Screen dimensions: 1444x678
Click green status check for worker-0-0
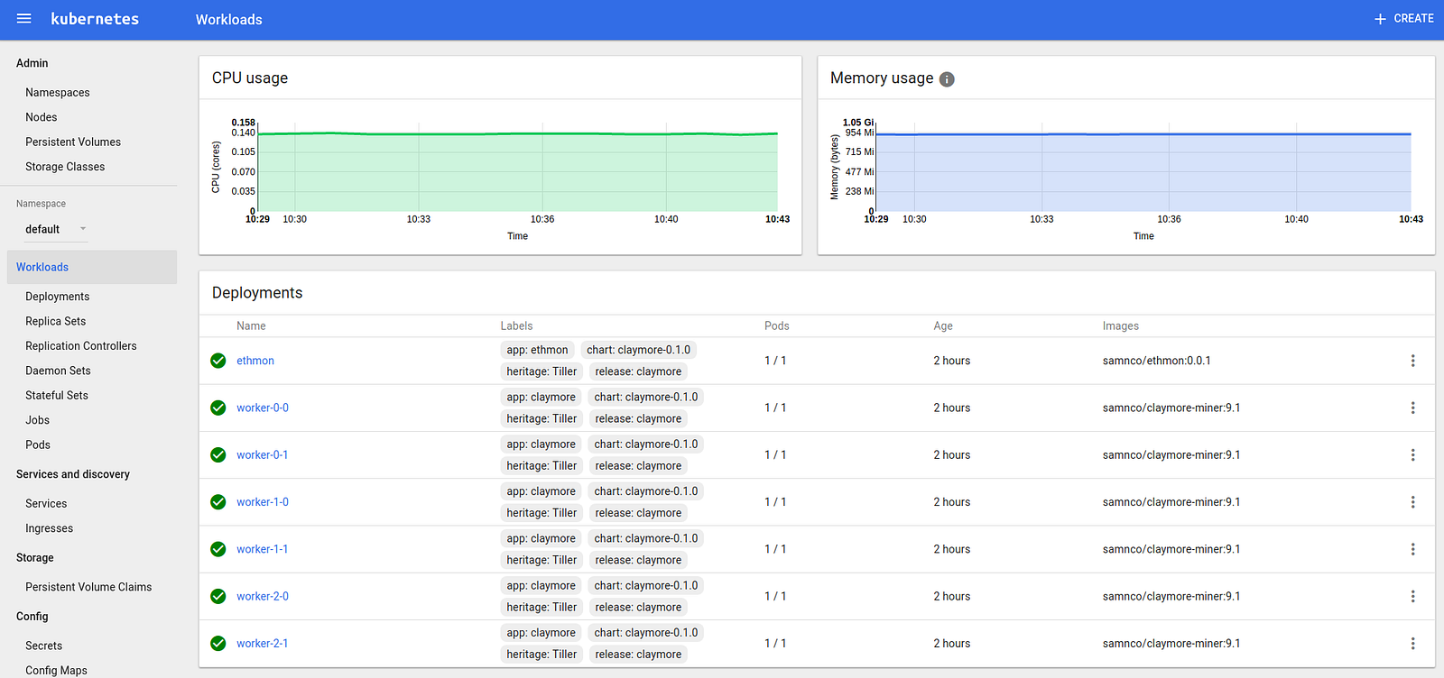tap(218, 408)
